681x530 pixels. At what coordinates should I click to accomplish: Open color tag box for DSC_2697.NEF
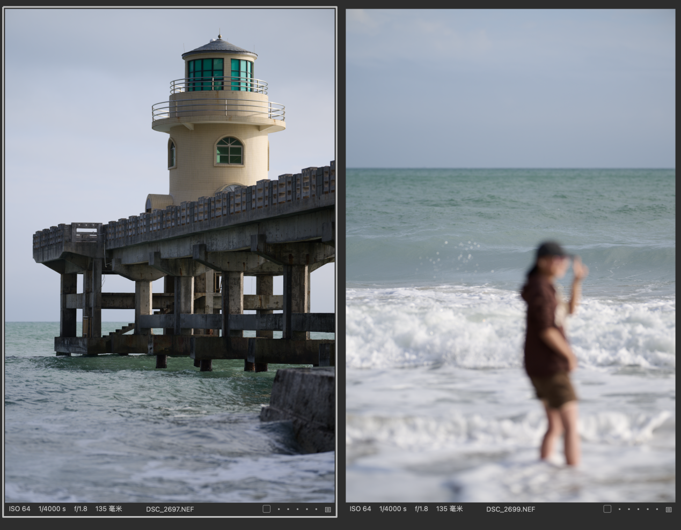pyautogui.click(x=266, y=509)
